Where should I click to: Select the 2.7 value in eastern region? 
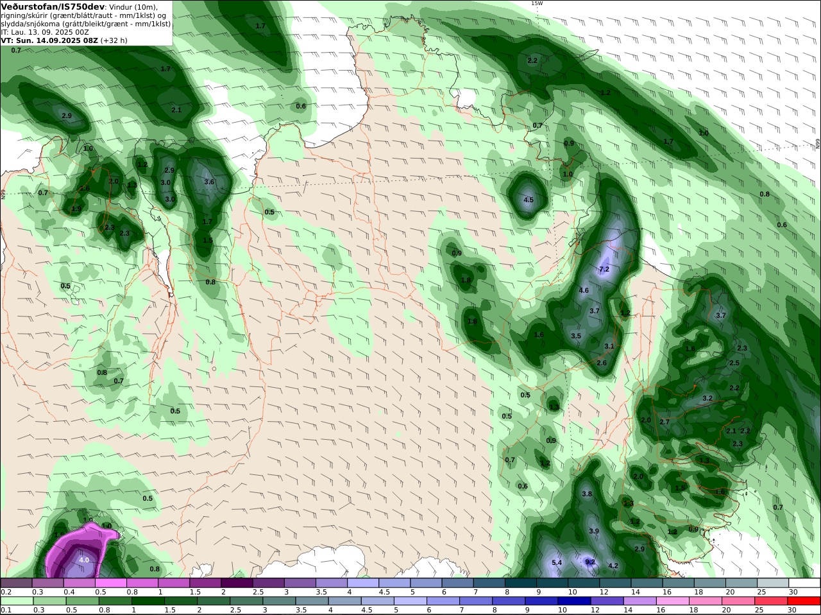[x=664, y=422]
